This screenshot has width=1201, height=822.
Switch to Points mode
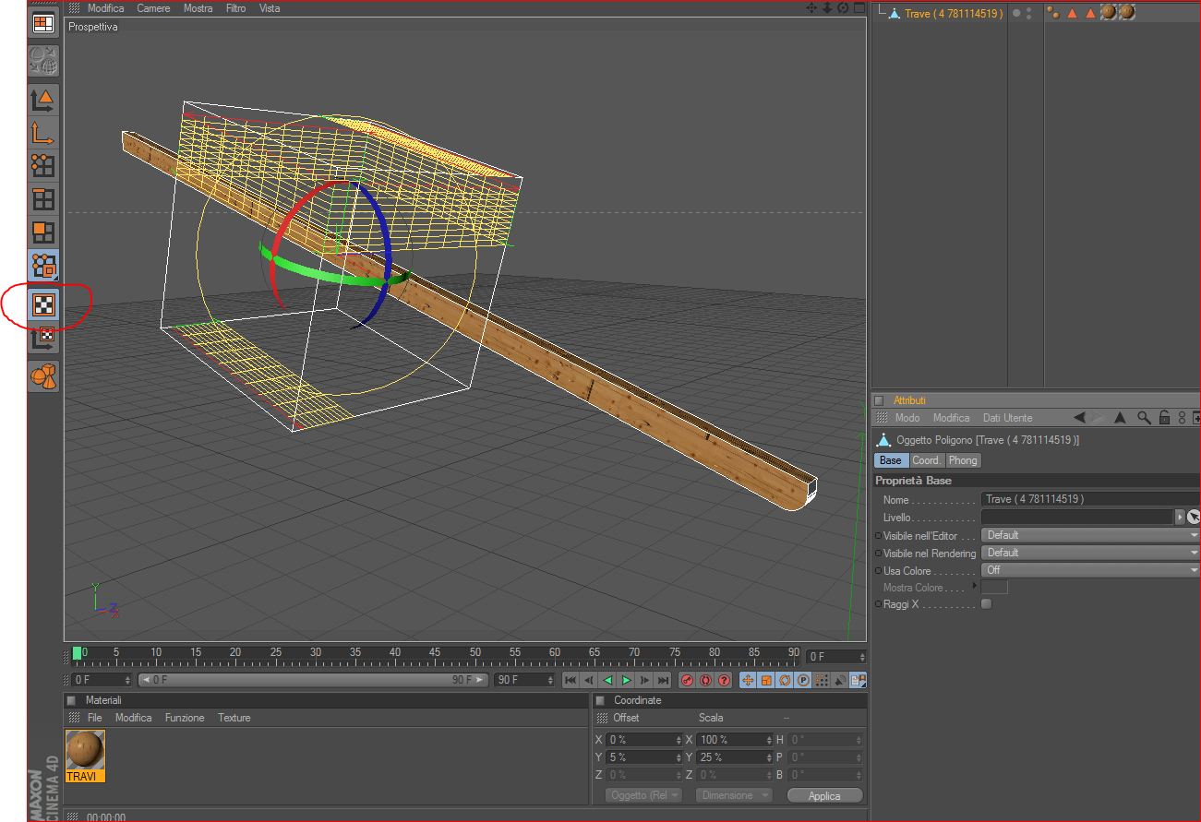tap(43, 166)
